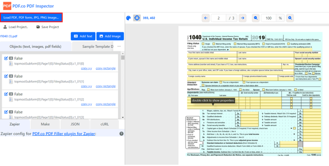Click the 393, 402 coordinates text
The width and height of the screenshot is (329, 166).
(149, 18)
